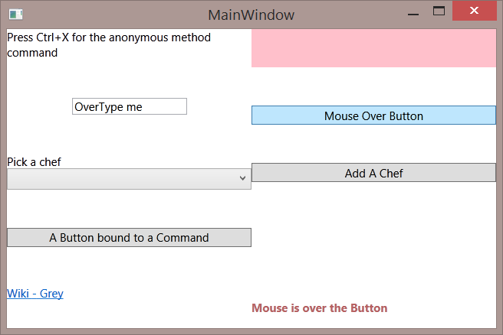This screenshot has height=335, width=503.
Task: Click inside the 'OverType me' text box
Action: pyautogui.click(x=130, y=106)
